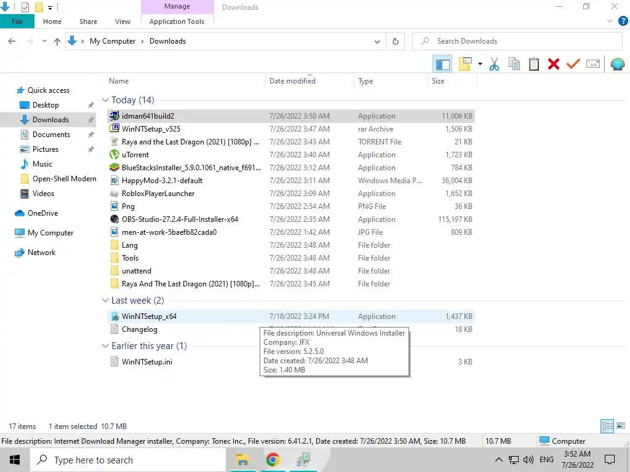
Task: Click the Rename icon in toolbar
Action: [593, 64]
